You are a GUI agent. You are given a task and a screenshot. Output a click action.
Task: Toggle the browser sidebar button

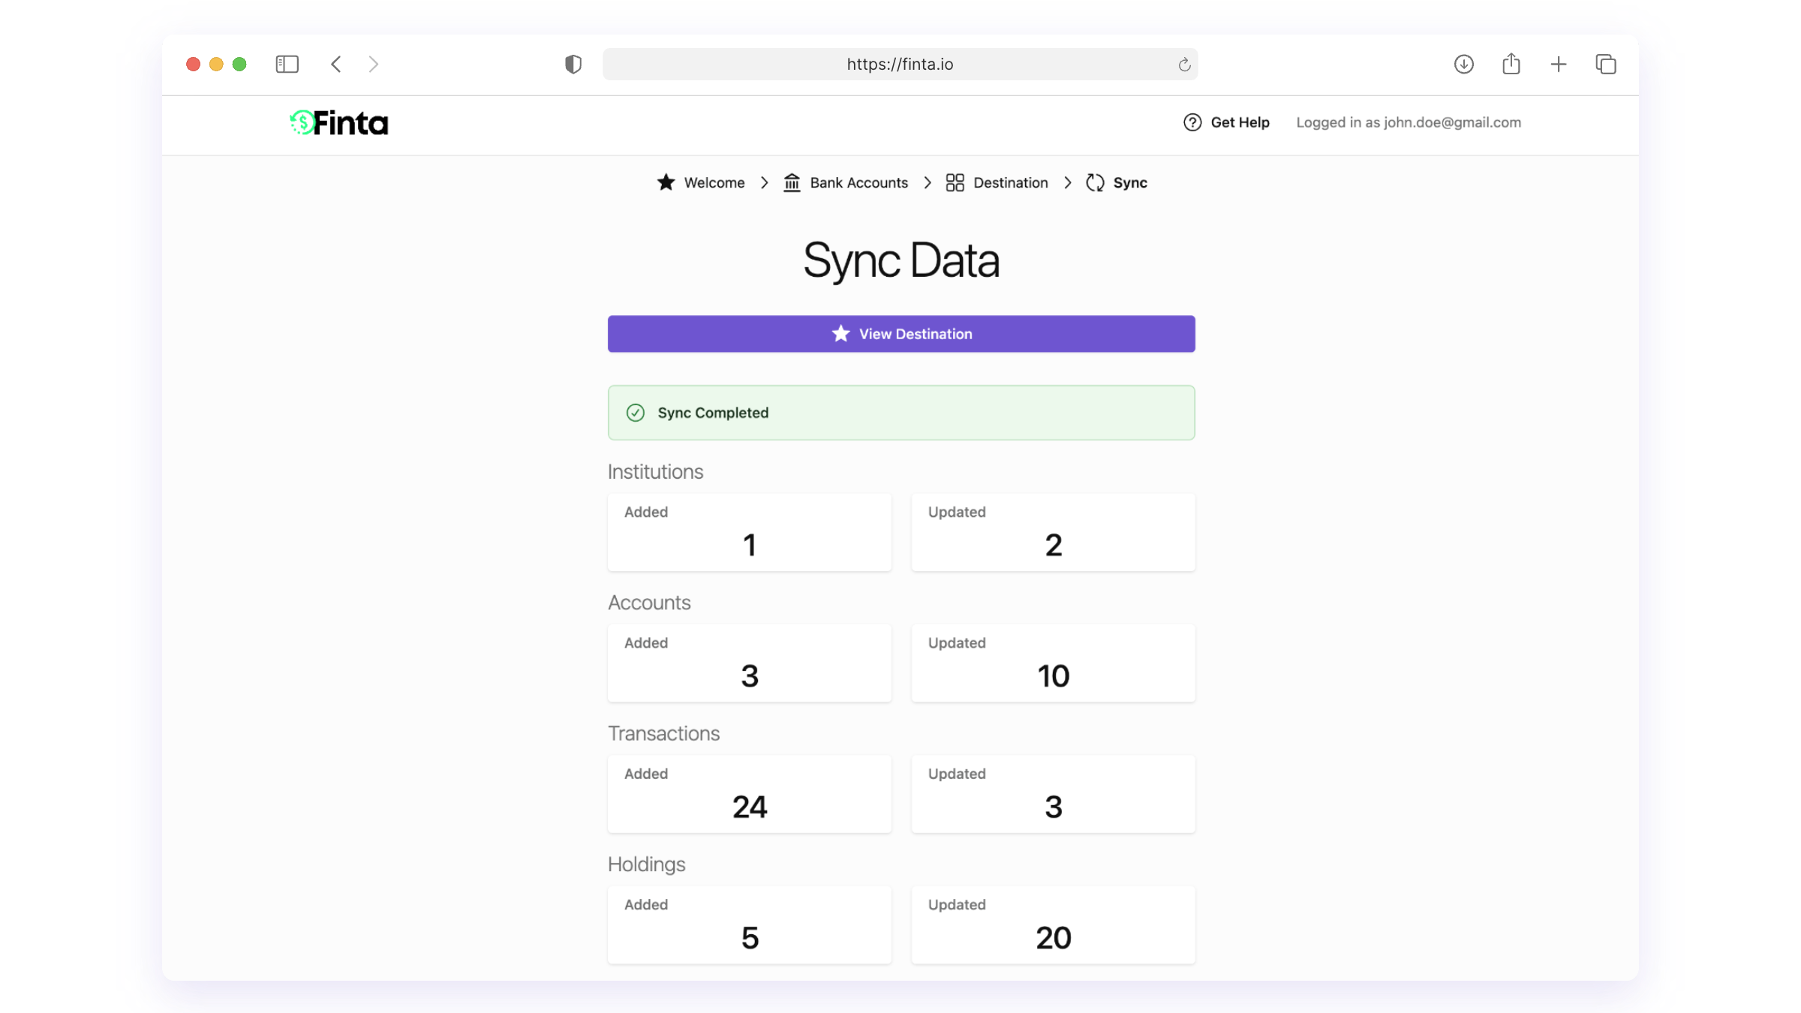click(x=287, y=65)
